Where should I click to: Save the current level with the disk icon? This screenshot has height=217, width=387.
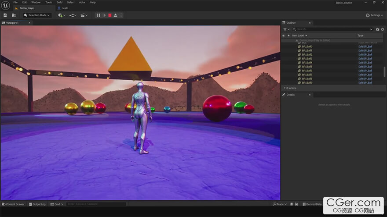pyautogui.click(x=5, y=15)
